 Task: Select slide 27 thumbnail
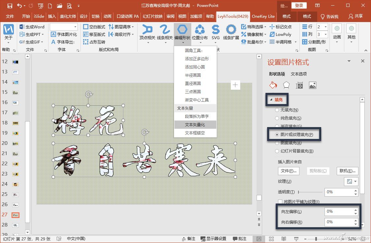15,215
